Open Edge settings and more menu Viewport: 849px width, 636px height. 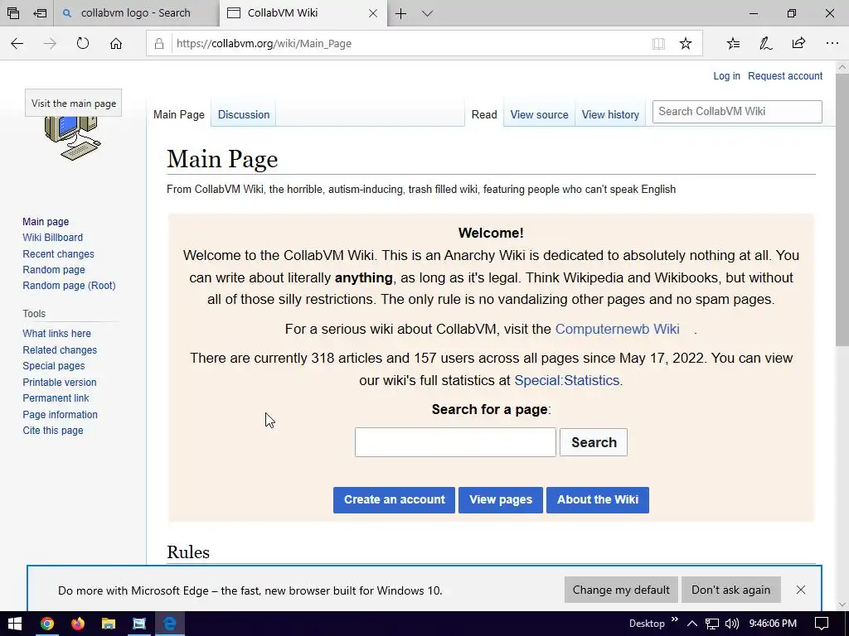click(832, 43)
